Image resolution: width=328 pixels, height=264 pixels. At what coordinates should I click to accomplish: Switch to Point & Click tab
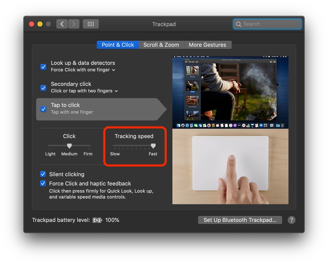coord(118,45)
